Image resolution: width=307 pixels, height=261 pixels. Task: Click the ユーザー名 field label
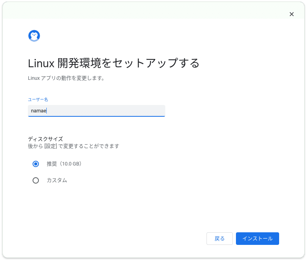[x=38, y=99]
